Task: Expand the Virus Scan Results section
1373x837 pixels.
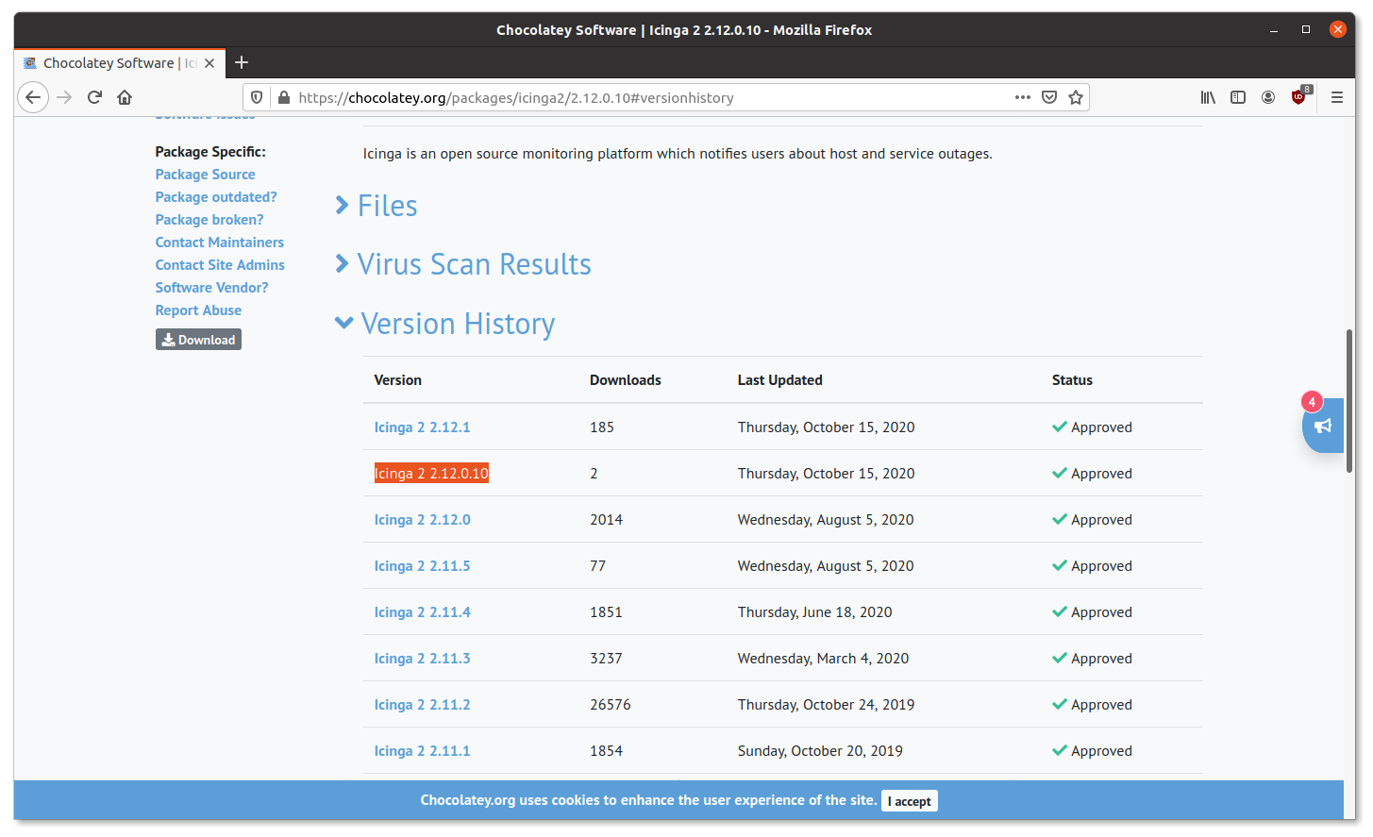Action: tap(474, 264)
